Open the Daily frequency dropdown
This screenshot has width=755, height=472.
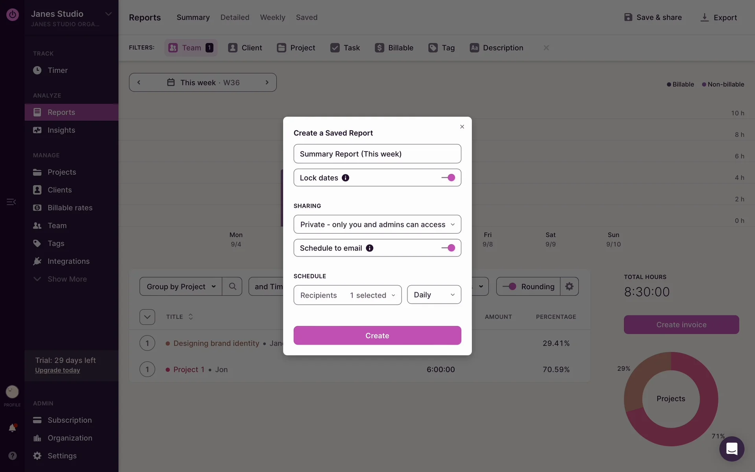pos(434,295)
